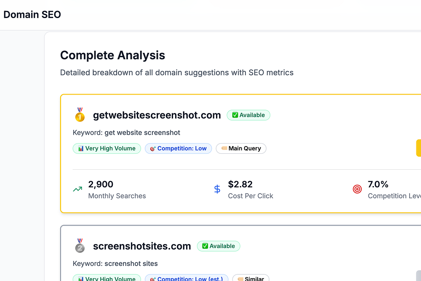This screenshot has width=421, height=281.
Task: Click the red target competition icon
Action: 357,189
